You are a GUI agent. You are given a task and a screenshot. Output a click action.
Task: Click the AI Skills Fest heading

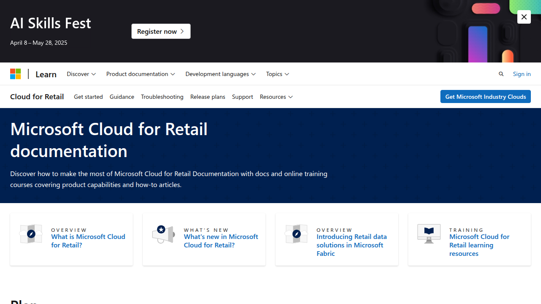[x=51, y=23]
